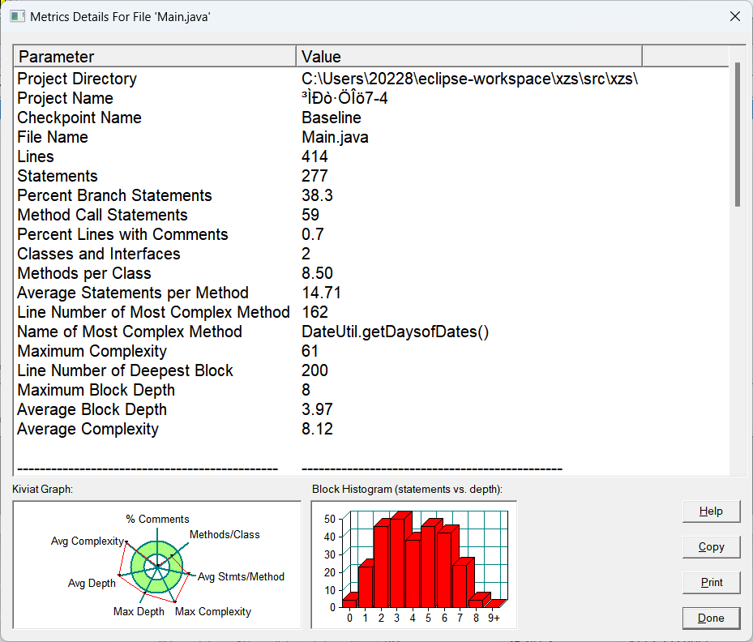Click the % Comments axis label

[157, 519]
